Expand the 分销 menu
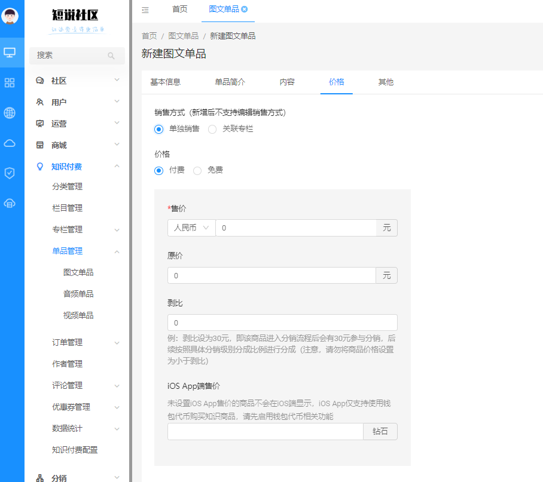The width and height of the screenshot is (543, 482). click(117, 477)
